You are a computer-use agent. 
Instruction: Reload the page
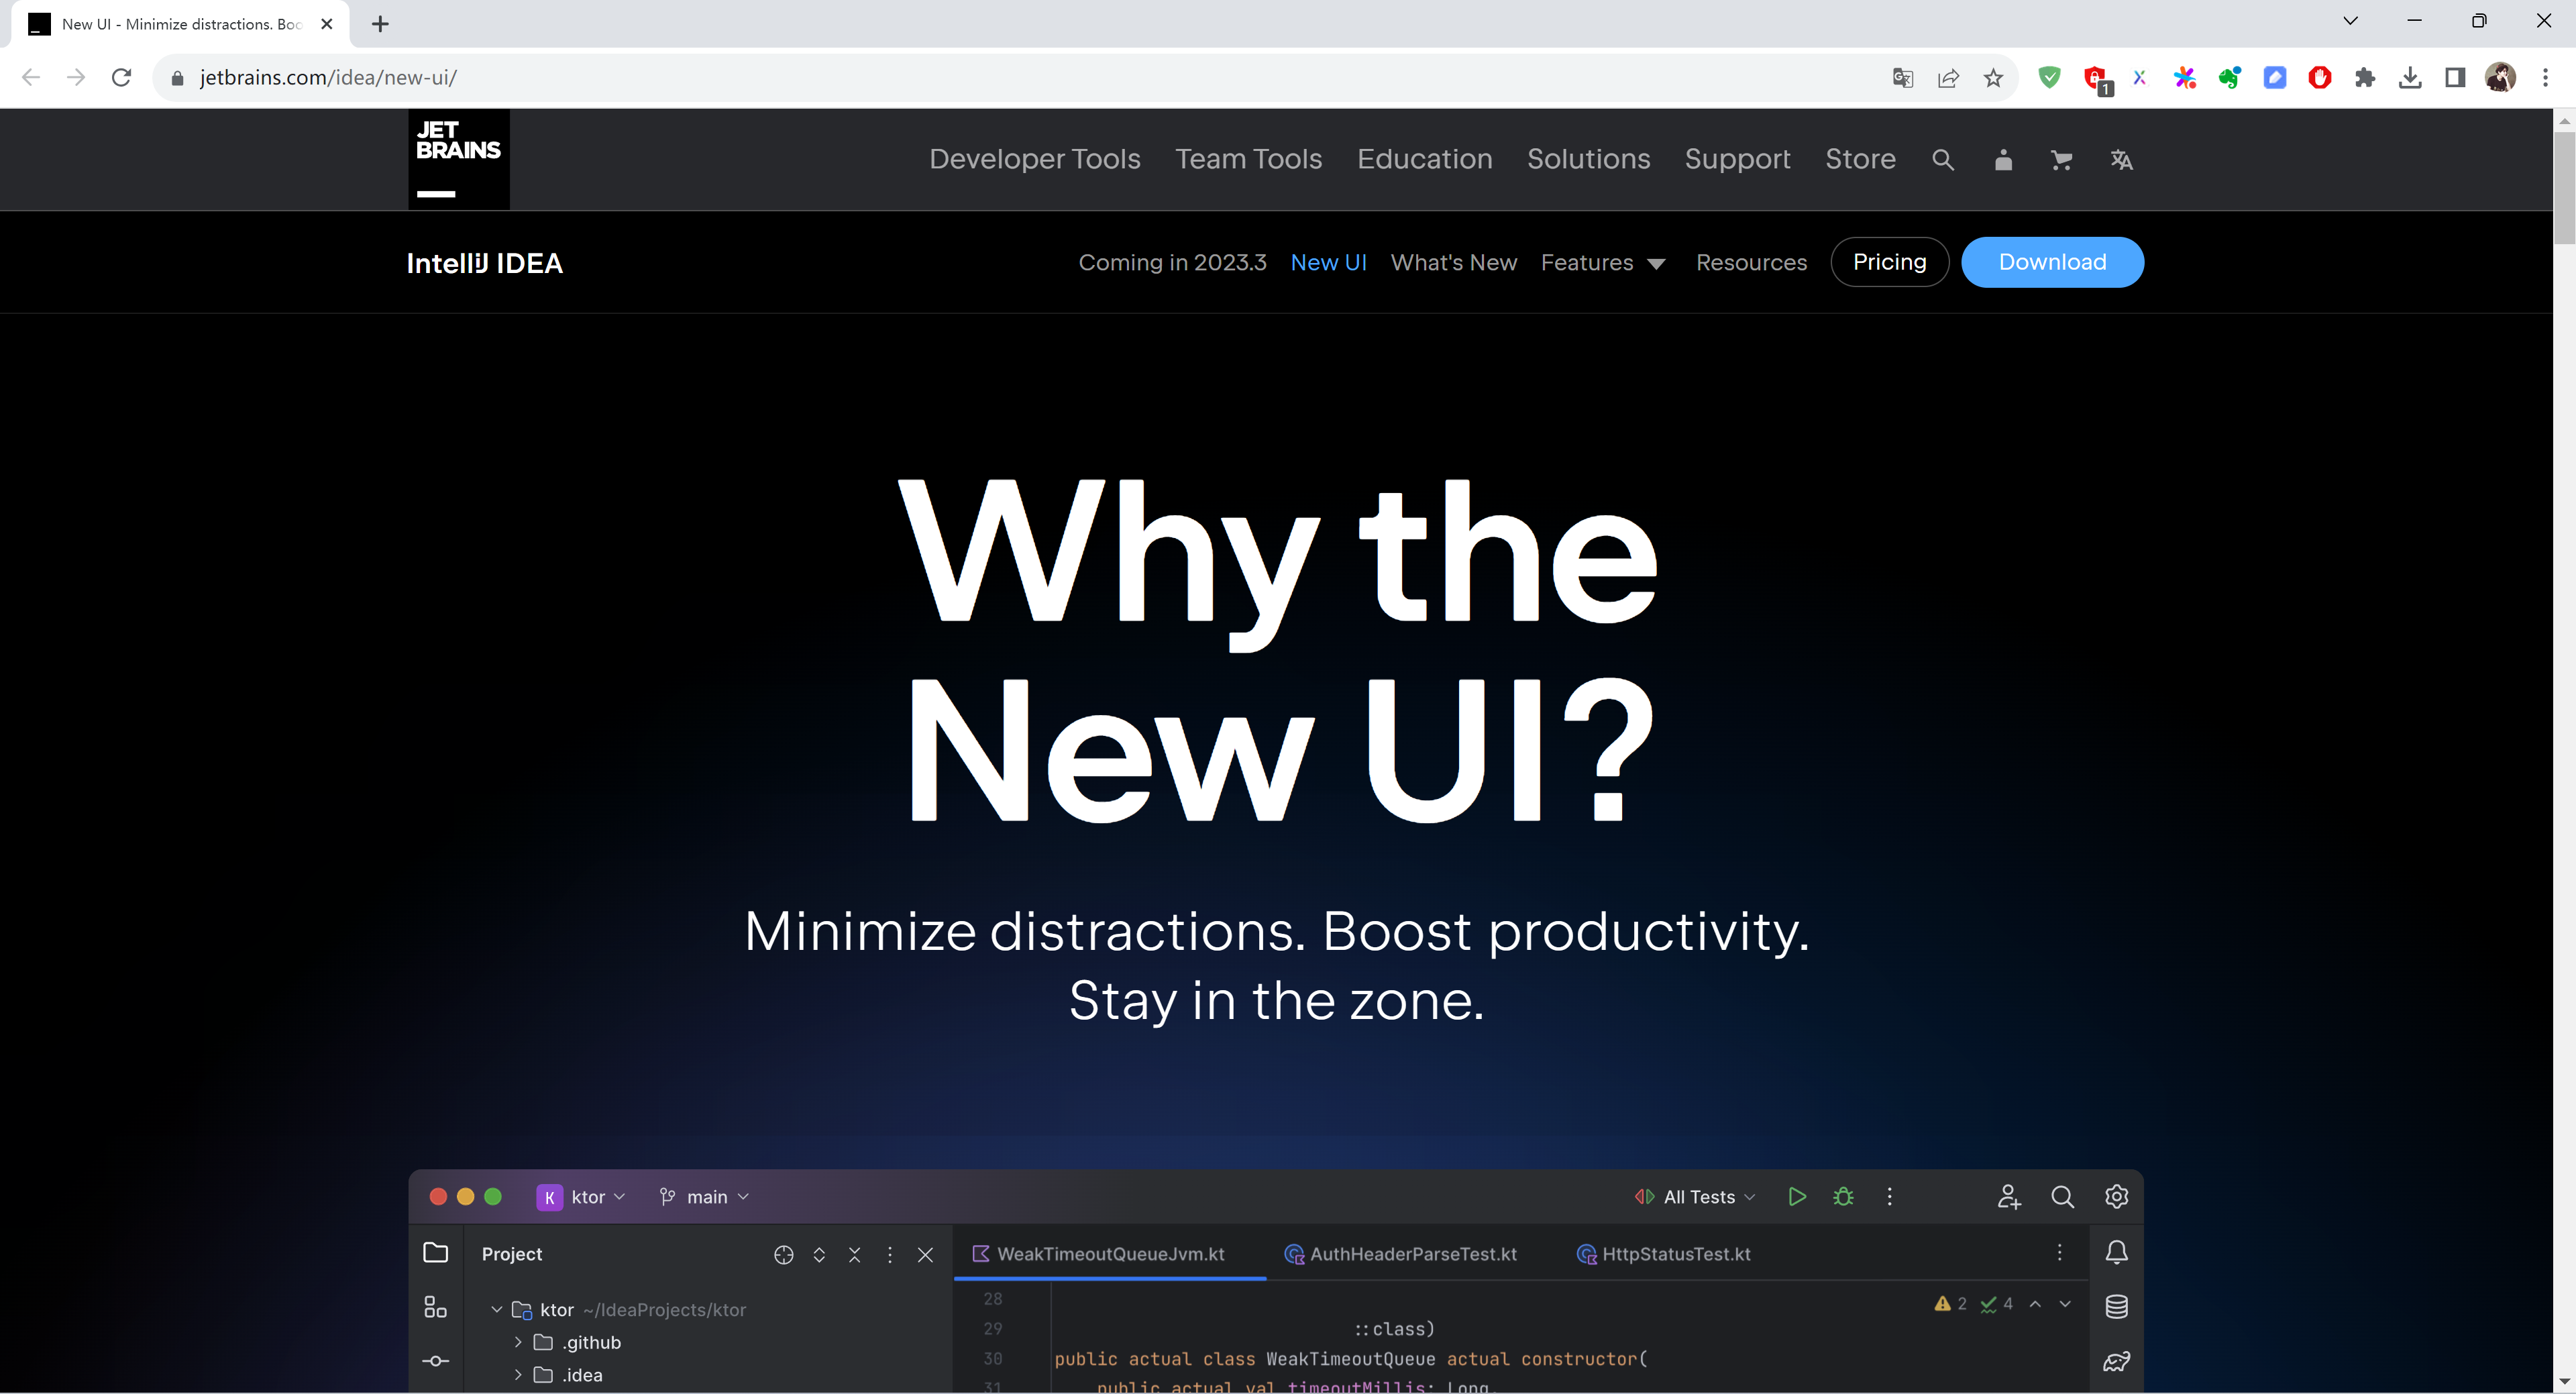[121, 78]
